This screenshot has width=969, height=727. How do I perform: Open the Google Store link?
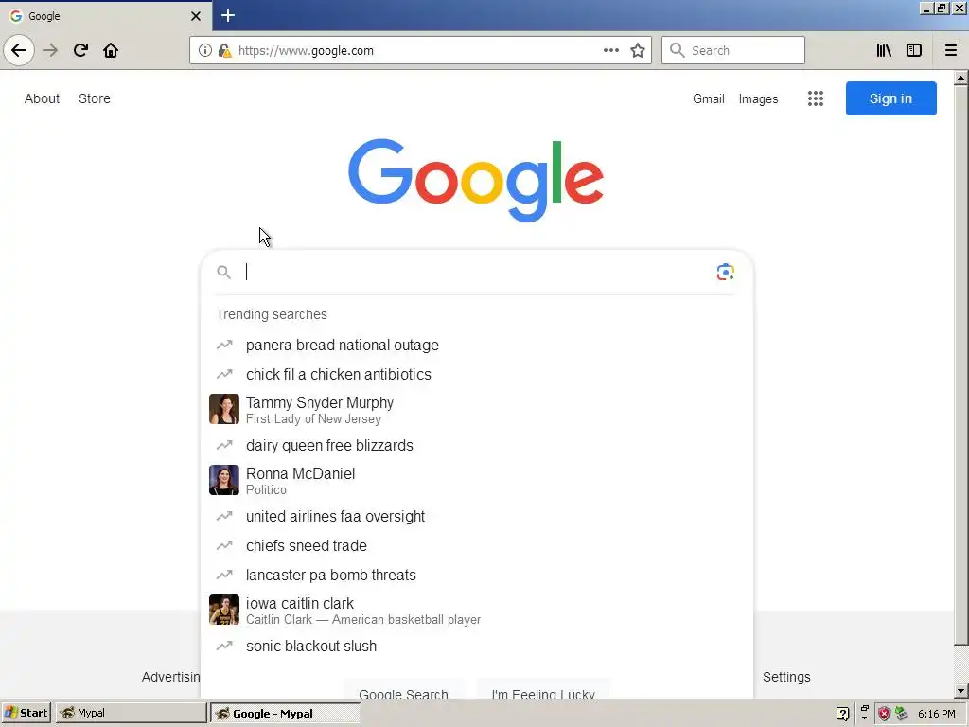pyautogui.click(x=95, y=98)
